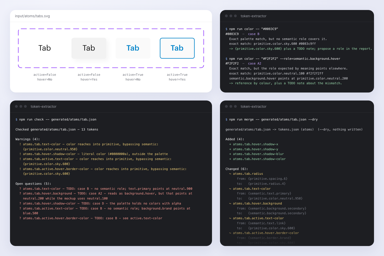Click first window dot in npm run color terminal
Screen dimensions: 384x256
click(226, 16)
